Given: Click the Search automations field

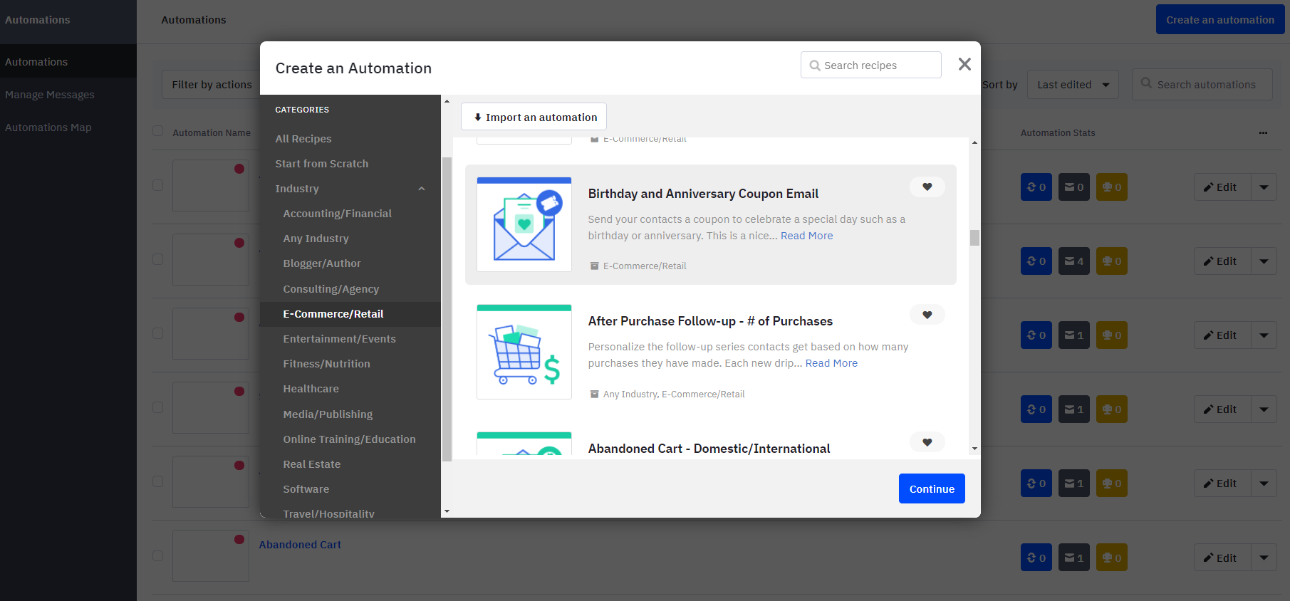Looking at the screenshot, I should (x=1202, y=84).
